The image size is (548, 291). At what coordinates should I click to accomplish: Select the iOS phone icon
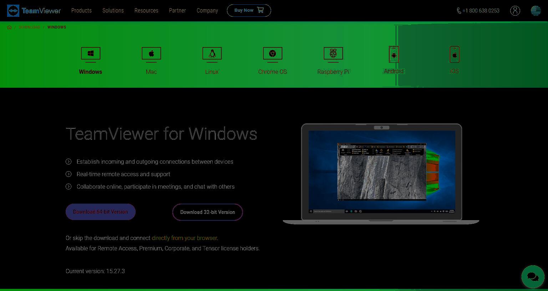click(455, 55)
